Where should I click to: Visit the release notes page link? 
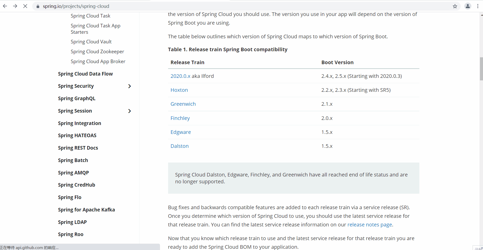tap(369, 225)
